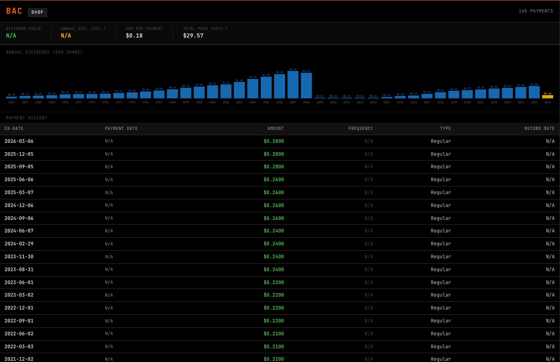This screenshot has width=560, height=362.
Task: Click the 2008 bar in the dividends chart
Action: pyautogui.click(x=306, y=86)
